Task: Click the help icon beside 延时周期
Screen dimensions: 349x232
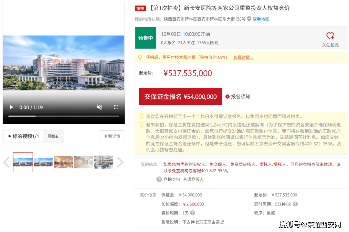Action: (296, 204)
